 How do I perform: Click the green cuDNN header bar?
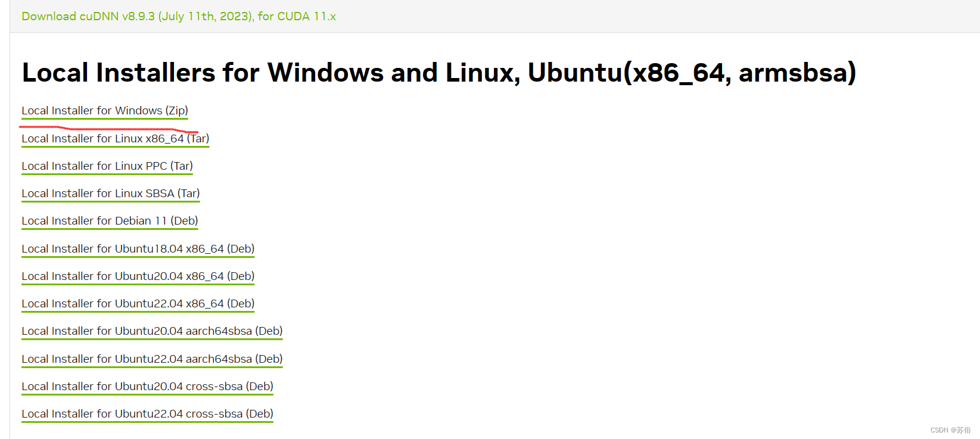point(489,16)
